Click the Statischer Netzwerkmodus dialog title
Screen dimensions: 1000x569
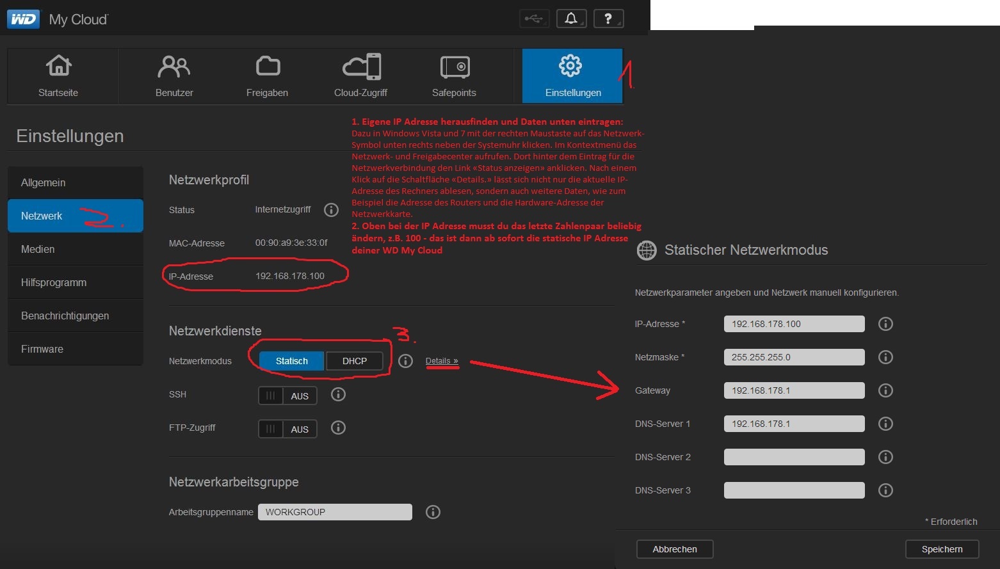746,250
